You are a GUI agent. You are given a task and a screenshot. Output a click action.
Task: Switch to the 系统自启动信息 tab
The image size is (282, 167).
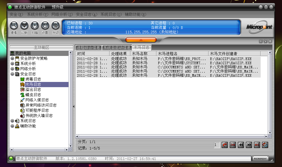[x=117, y=48]
